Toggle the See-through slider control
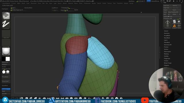The width and height of the screenshot is (184, 103). pos(141,1)
